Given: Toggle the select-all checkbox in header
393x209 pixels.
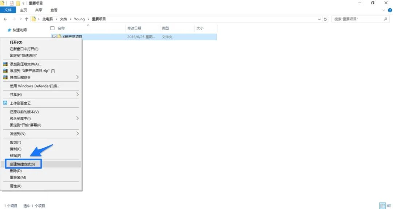Looking at the screenshot, I should tap(52, 28).
